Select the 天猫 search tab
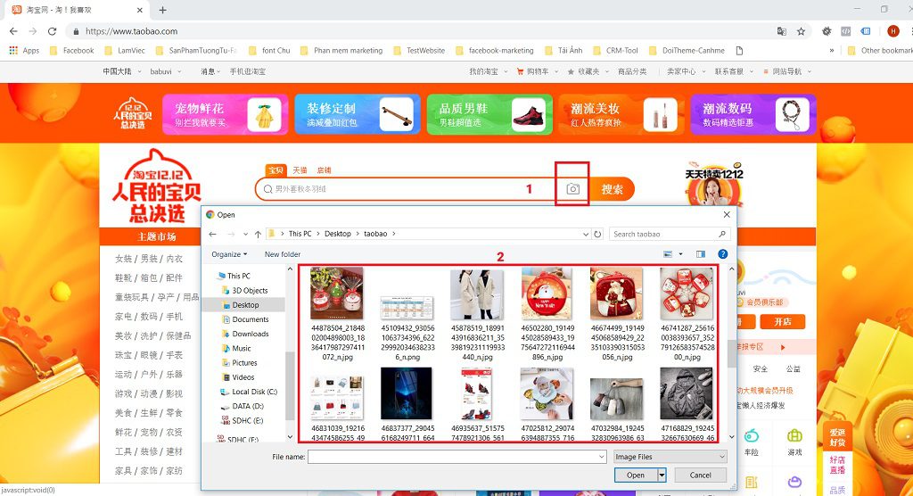The image size is (913, 496). 300,170
